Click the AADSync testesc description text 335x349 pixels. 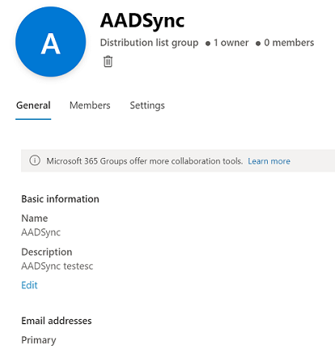[57, 266]
